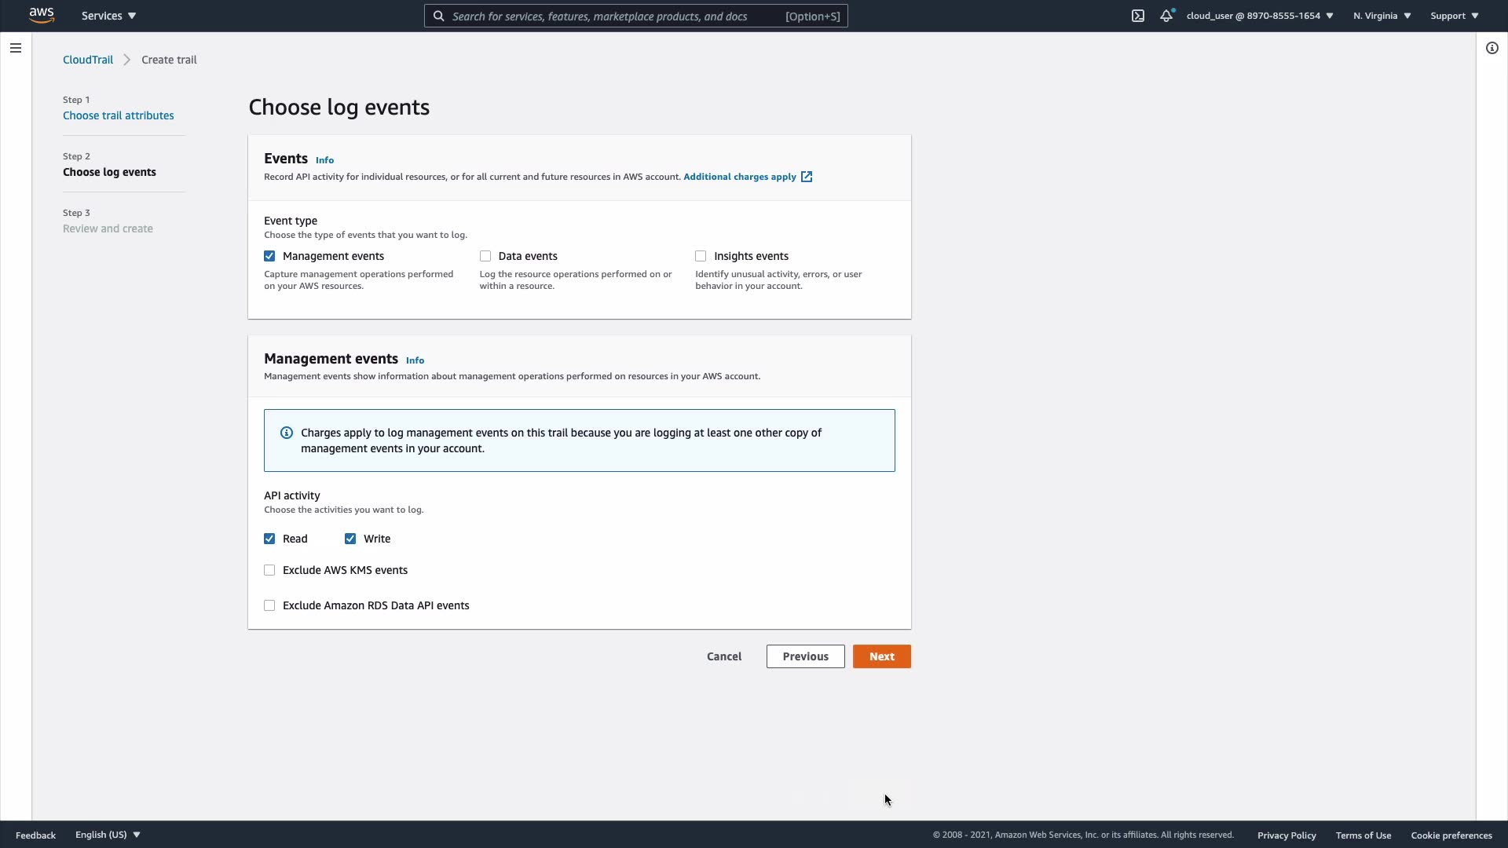Click the external link icon beside charges
This screenshot has width=1508, height=848.
point(807,177)
